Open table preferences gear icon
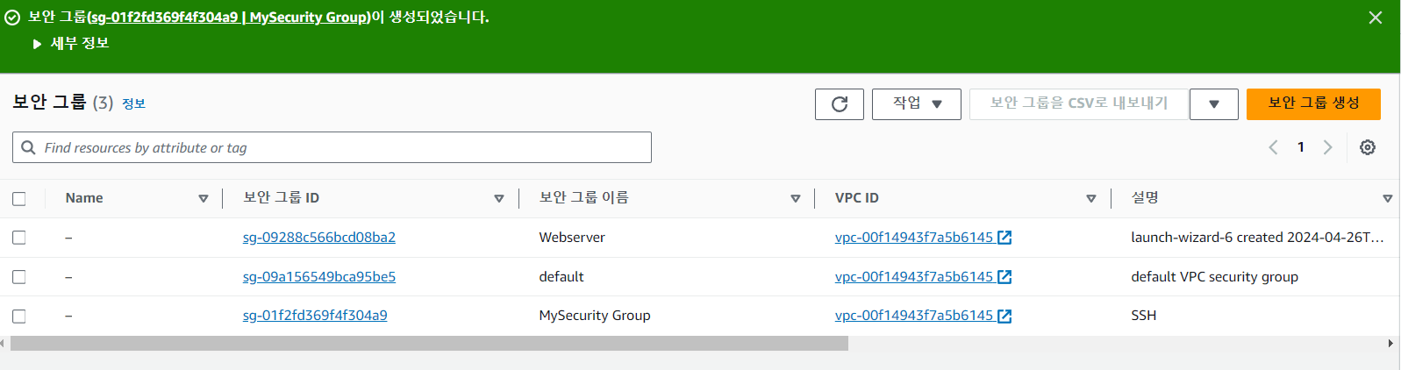Screen dimensions: 1401x370 [1368, 147]
